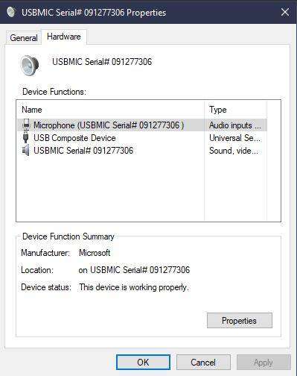Image resolution: width=297 pixels, height=376 pixels.
Task: Click the 'Audio inputs ...' type cell
Action: point(235,125)
